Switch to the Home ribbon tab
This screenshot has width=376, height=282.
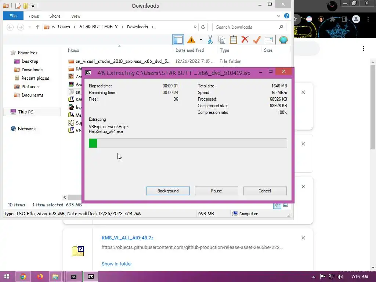33,16
